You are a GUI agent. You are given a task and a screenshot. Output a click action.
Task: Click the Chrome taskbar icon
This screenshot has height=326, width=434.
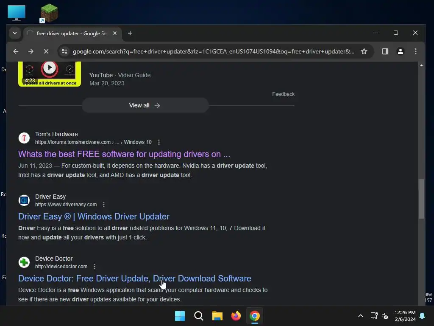pyautogui.click(x=255, y=316)
